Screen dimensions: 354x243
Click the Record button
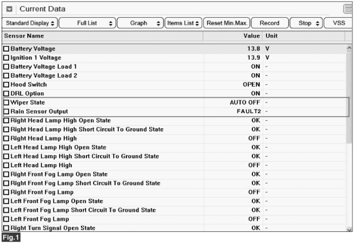[269, 23]
